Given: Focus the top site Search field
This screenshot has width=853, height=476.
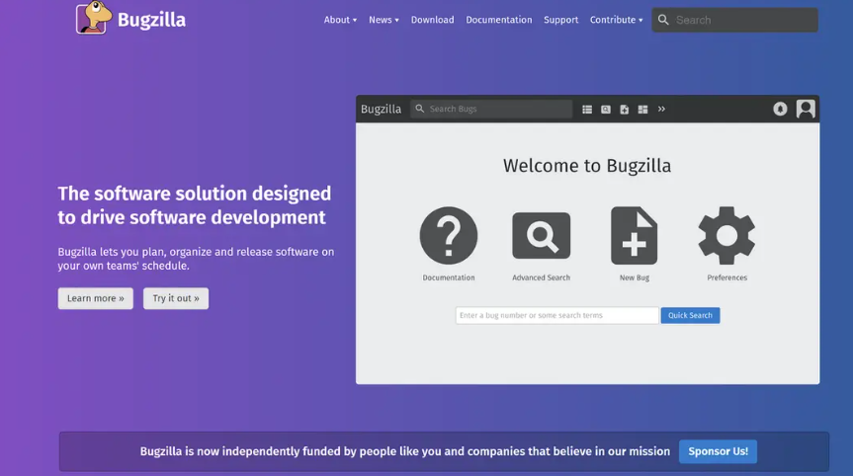Looking at the screenshot, I should 735,20.
